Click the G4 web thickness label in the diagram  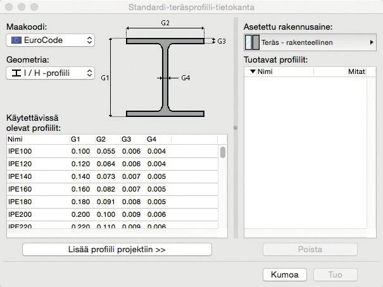185,78
